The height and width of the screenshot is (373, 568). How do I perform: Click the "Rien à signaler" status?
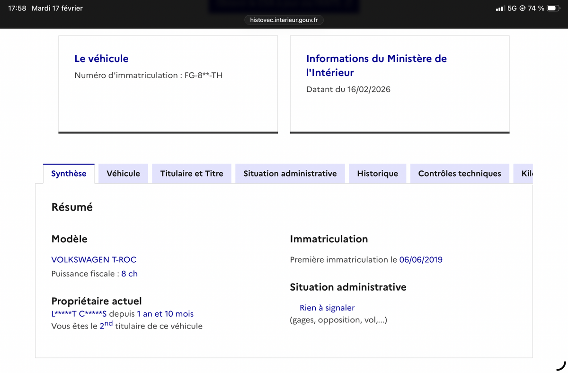point(327,308)
